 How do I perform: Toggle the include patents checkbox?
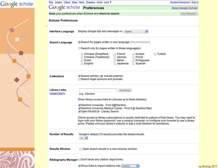[x=102, y=76]
